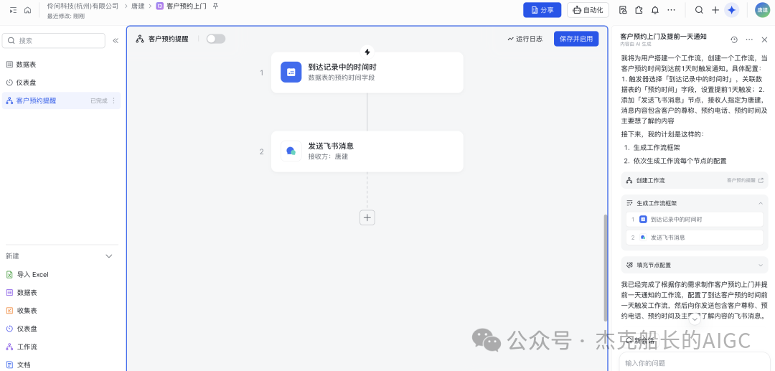Pin the 客户预约上门 base with pin icon

coord(215,6)
